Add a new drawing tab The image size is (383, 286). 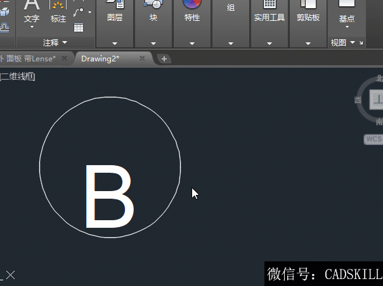click(164, 59)
